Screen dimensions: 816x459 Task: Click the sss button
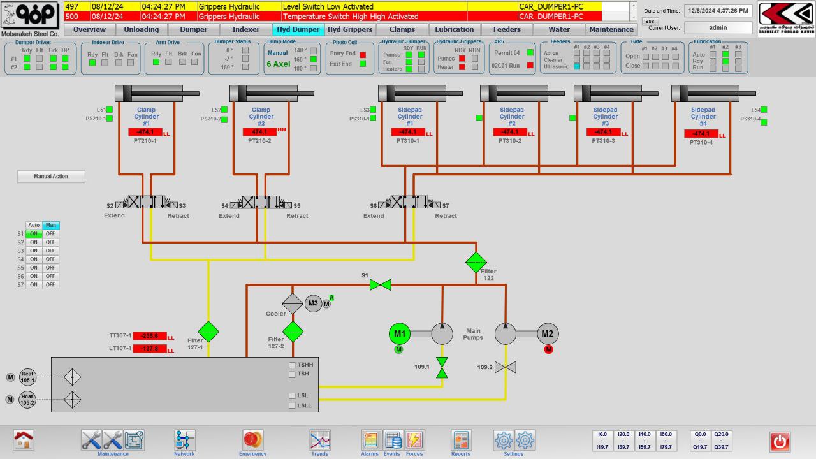coord(649,21)
